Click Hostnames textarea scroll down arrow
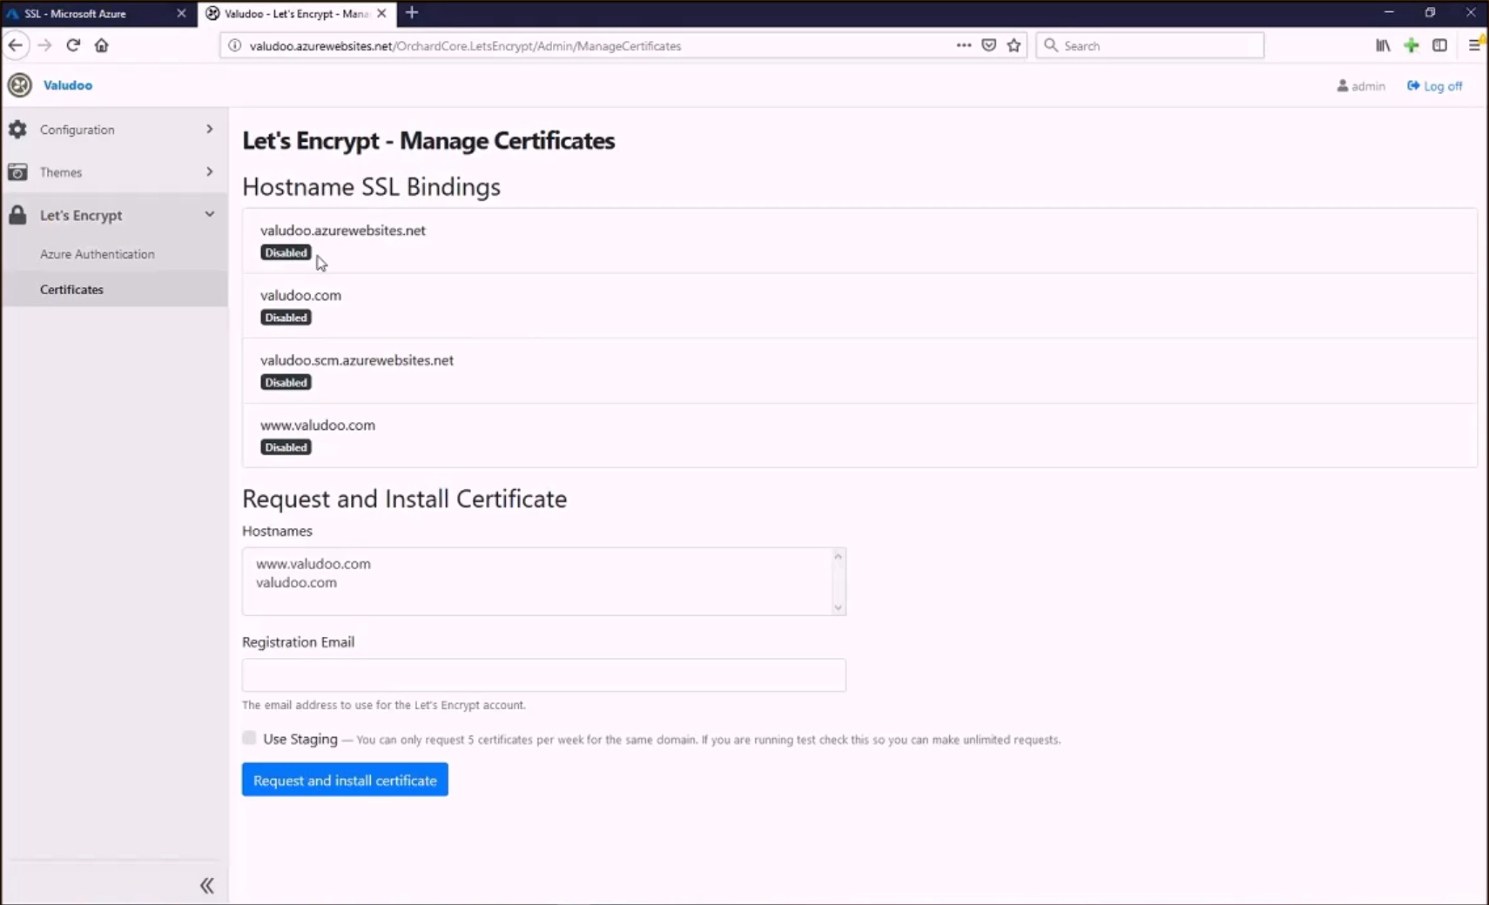The height and width of the screenshot is (905, 1489). 838,607
